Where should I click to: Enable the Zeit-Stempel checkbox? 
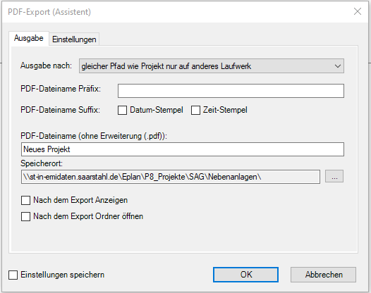[x=195, y=110]
